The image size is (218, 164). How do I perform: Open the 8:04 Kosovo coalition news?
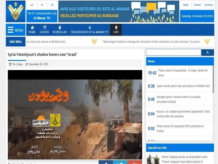179,114
